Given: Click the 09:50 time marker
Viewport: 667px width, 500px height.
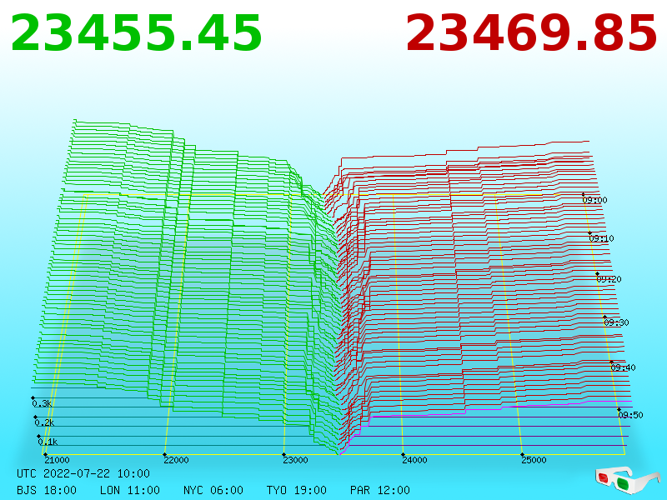Looking at the screenshot, I should 630,415.
